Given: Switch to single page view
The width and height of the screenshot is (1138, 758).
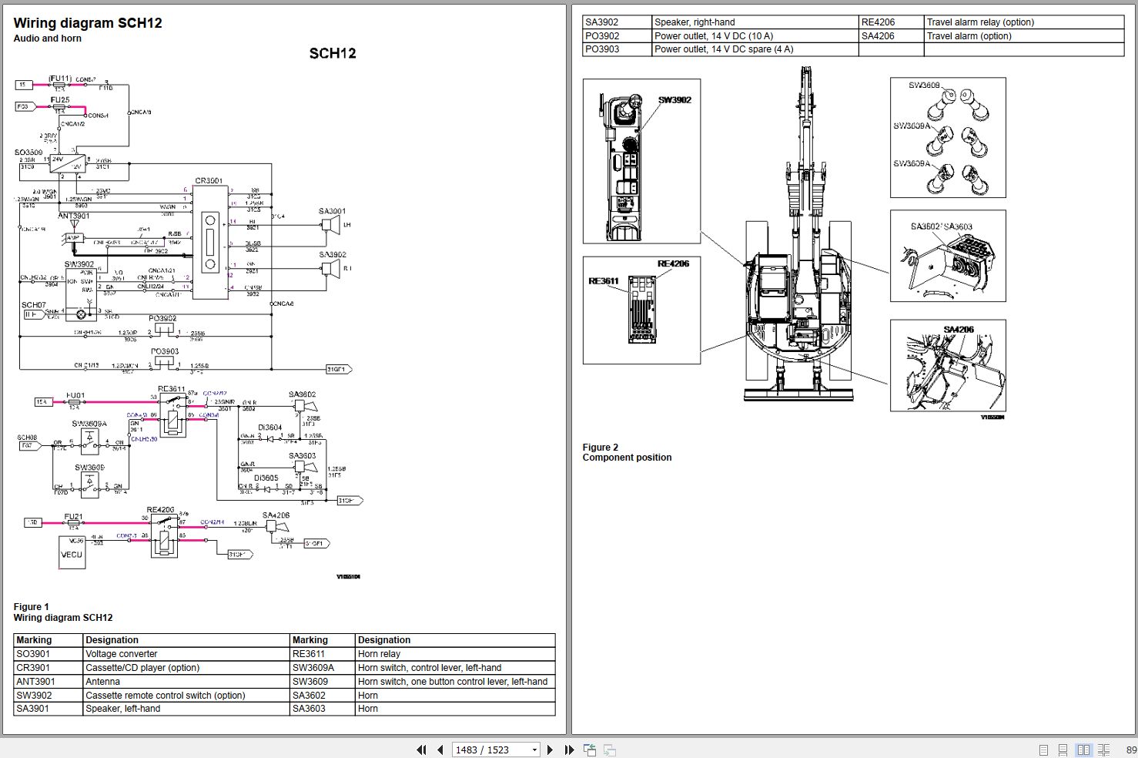Looking at the screenshot, I should click(1043, 750).
